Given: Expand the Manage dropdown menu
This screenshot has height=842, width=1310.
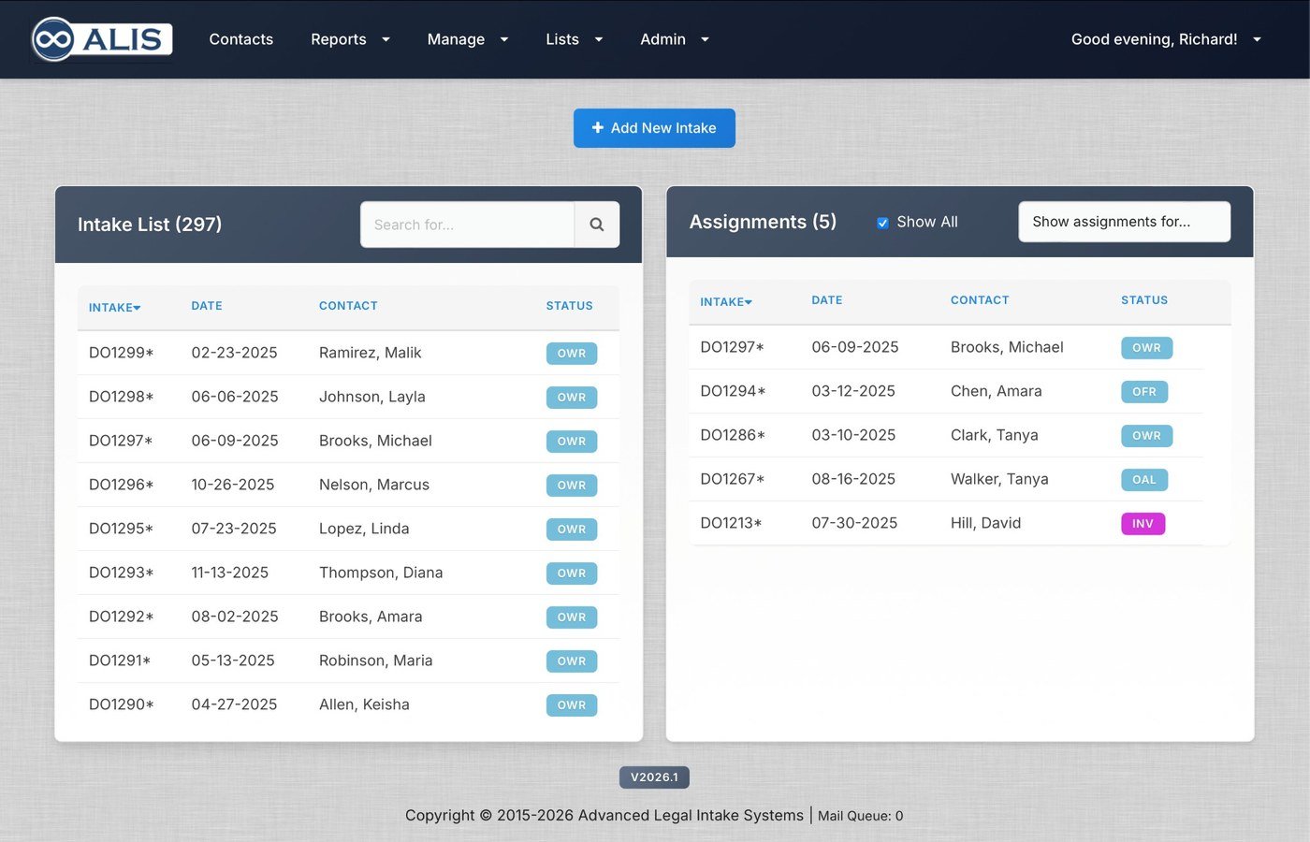Looking at the screenshot, I should click(x=467, y=39).
